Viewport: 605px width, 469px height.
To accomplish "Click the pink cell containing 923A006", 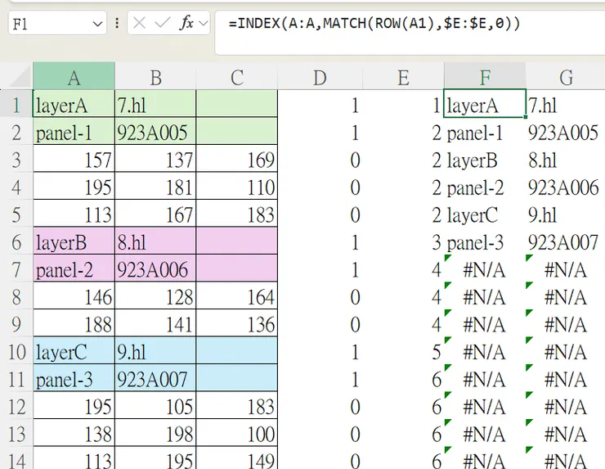I will point(155,269).
